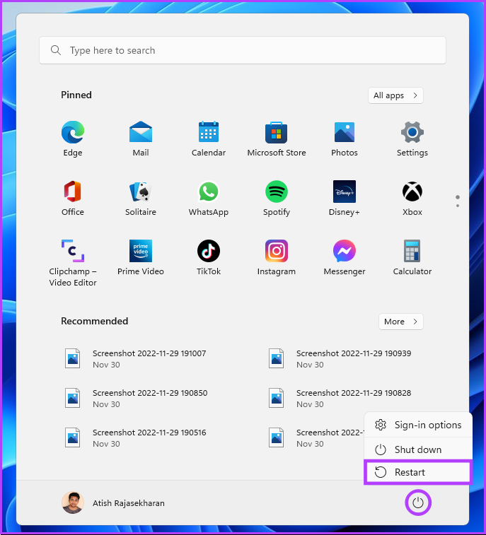
Task: Open the Calculator app
Action: pyautogui.click(x=412, y=257)
